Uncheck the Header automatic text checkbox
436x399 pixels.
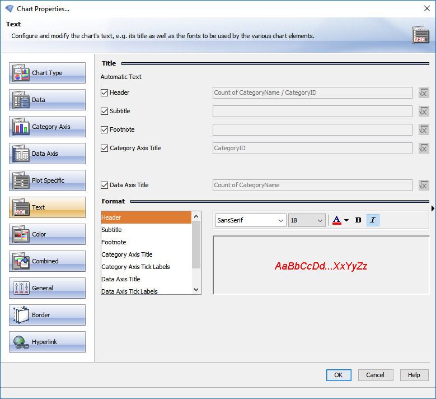pos(104,93)
